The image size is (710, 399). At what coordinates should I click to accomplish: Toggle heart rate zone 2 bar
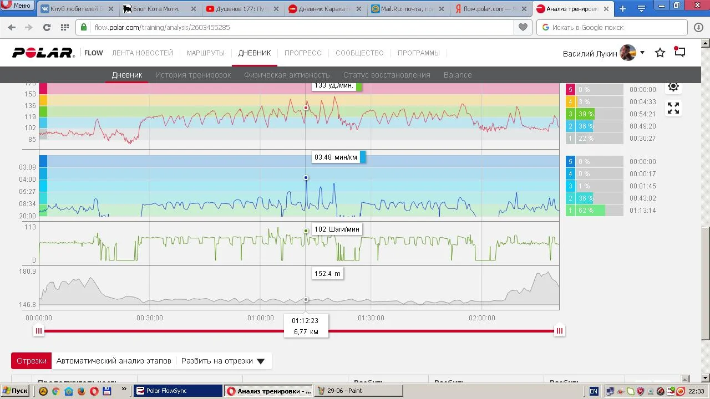coord(594,126)
